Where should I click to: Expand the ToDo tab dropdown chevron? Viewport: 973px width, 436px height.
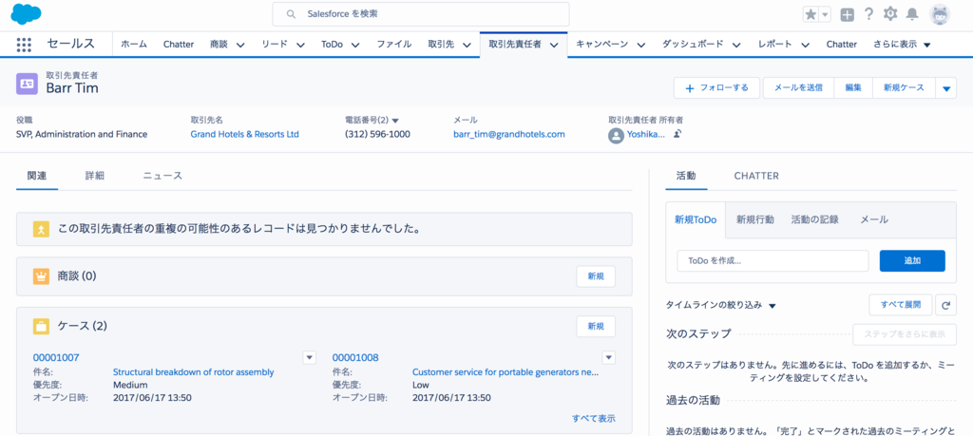(355, 45)
